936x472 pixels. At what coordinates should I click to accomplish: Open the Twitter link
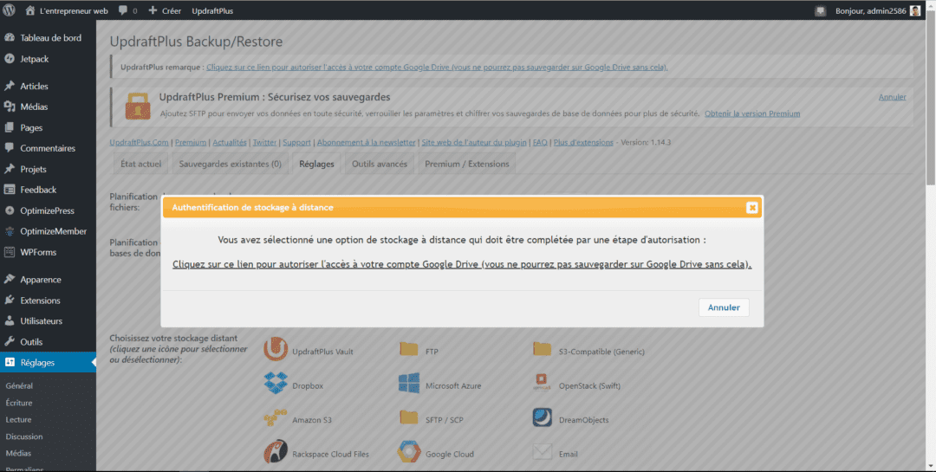264,143
